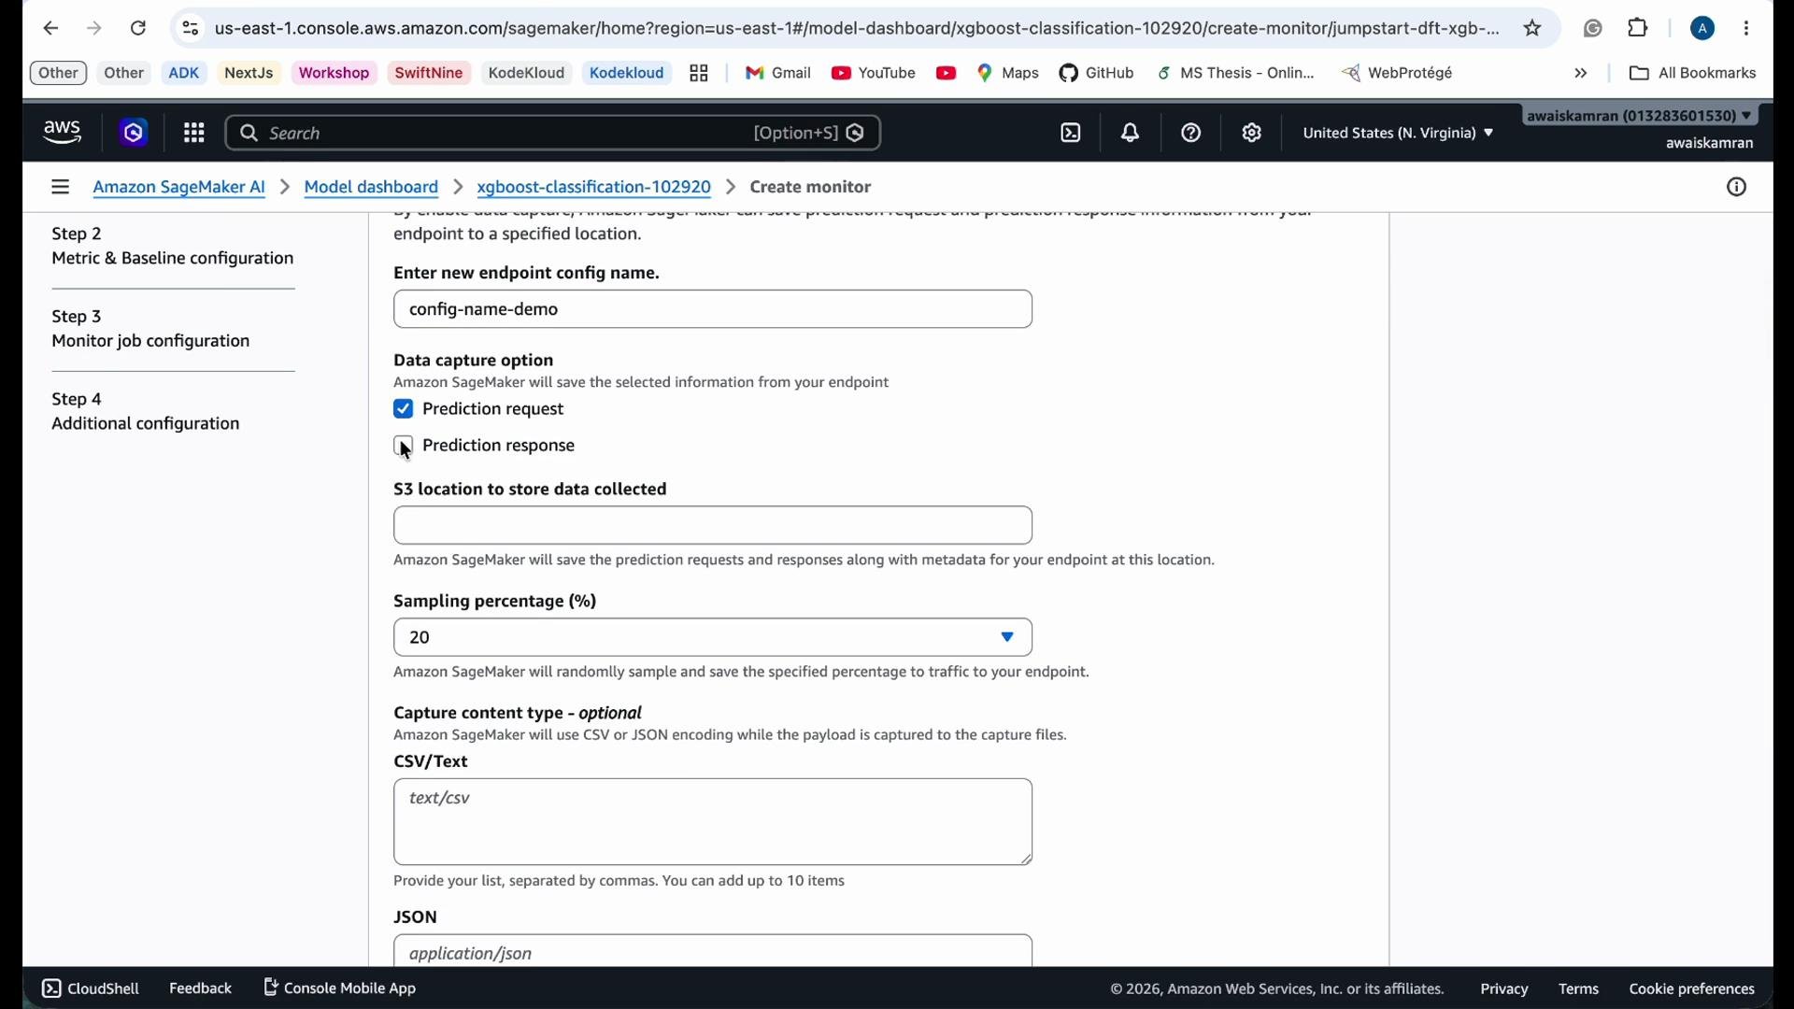The height and width of the screenshot is (1009, 1794).
Task: Open AWS help question mark
Action: coord(1192,134)
